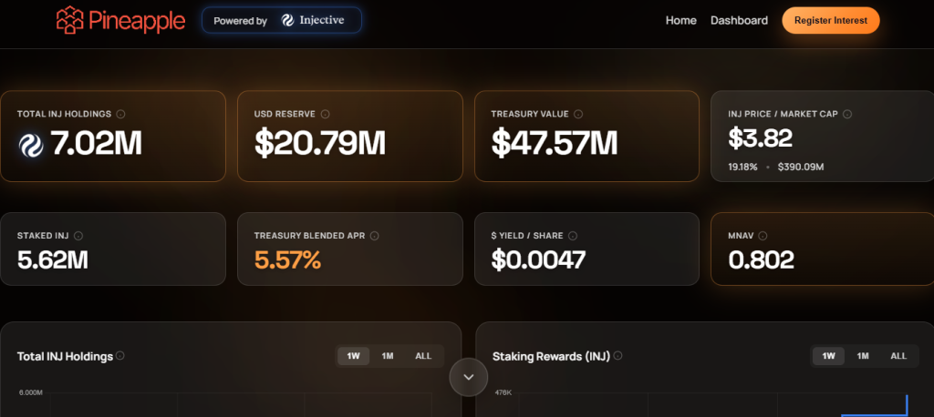Open the Home page
Image resolution: width=934 pixels, height=417 pixels.
[680, 20]
